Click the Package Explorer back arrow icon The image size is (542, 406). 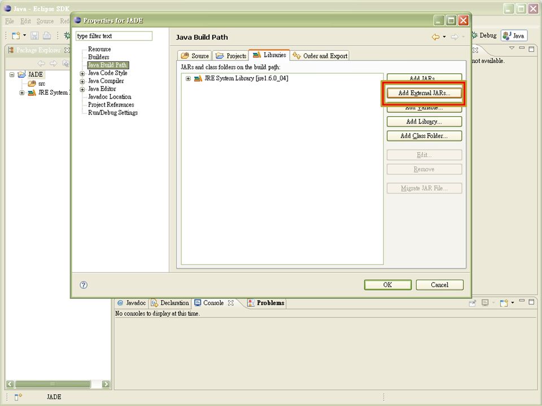[41, 64]
